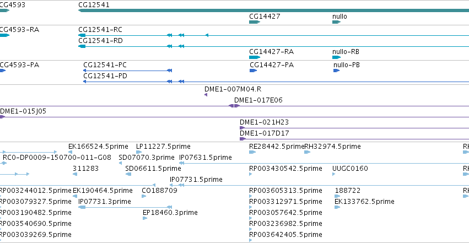Select transcript label CG4593-RA
This screenshot has height=243, width=469.
19,30
